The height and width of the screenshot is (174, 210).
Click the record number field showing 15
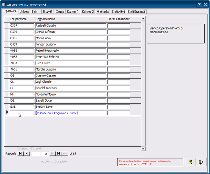tap(39, 154)
